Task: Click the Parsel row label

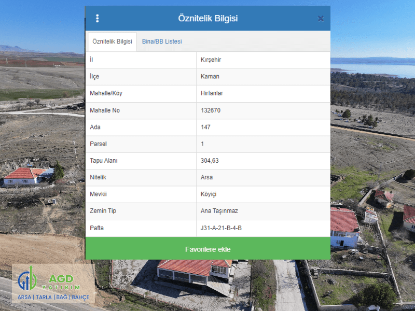Action: point(98,144)
